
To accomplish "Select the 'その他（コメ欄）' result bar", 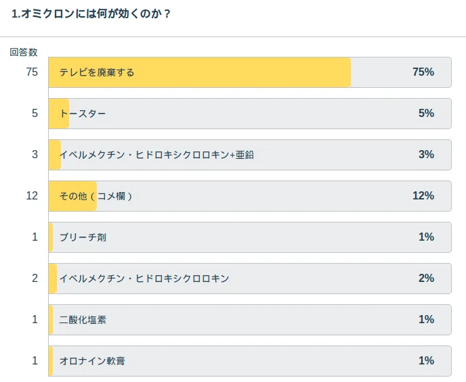I will point(250,196).
